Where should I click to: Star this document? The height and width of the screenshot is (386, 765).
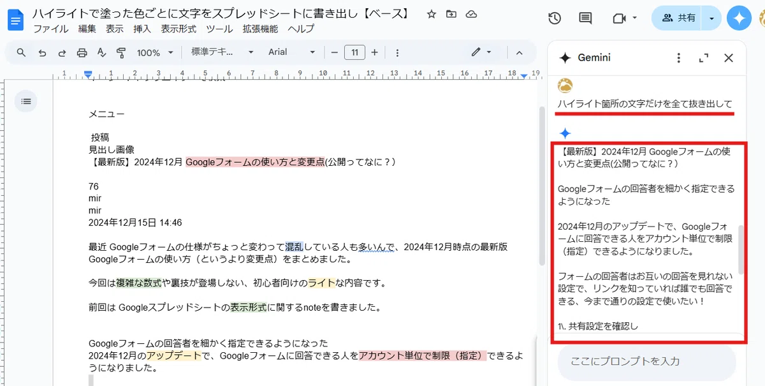[432, 14]
